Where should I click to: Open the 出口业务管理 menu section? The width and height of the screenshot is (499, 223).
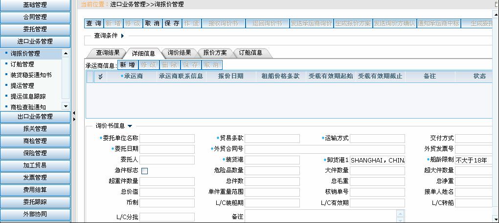(x=35, y=117)
